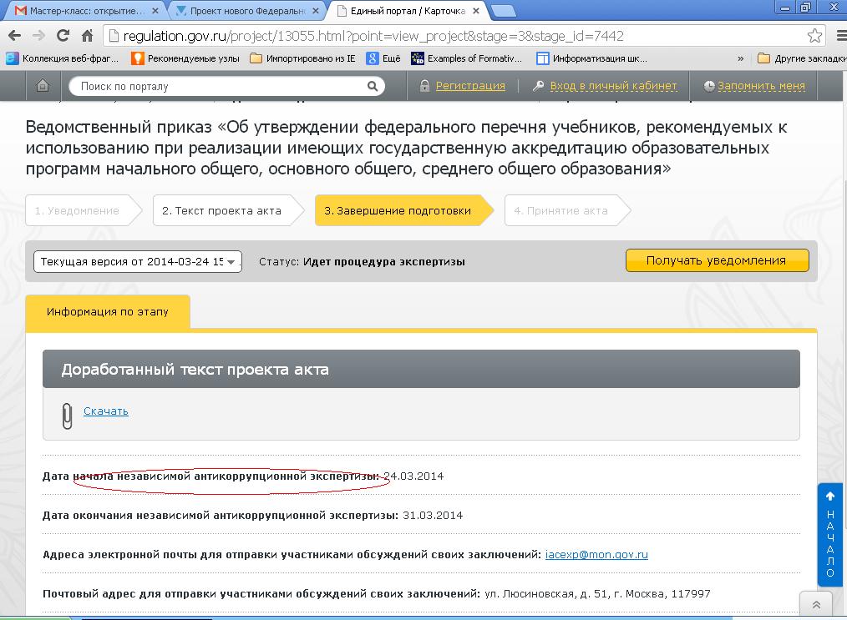Select the 'Информация по этапу' tab
The height and width of the screenshot is (620, 847).
click(x=108, y=311)
